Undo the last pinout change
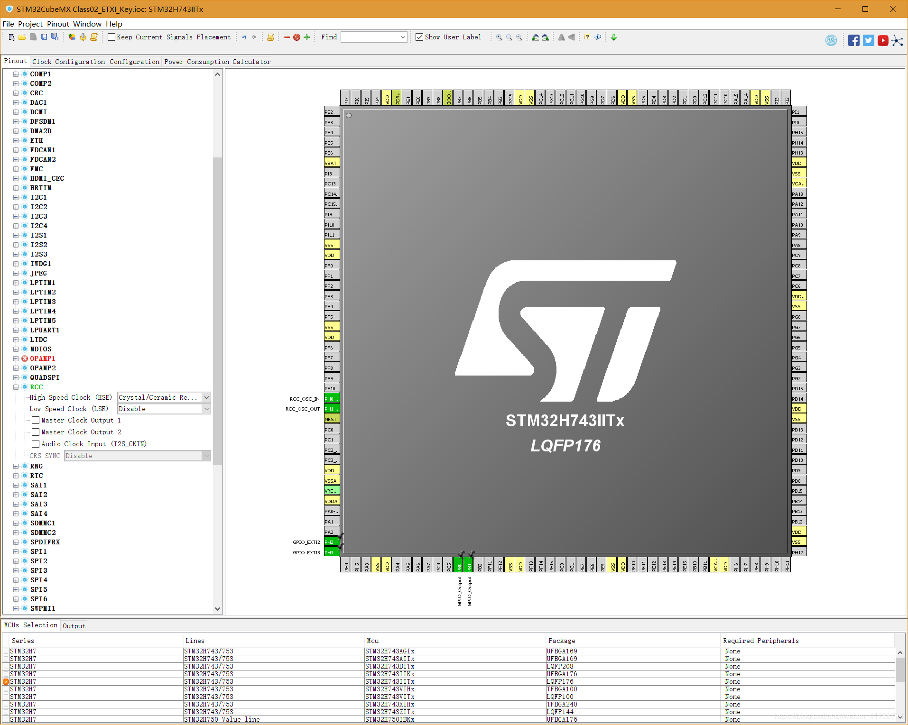This screenshot has height=725, width=908. (x=244, y=37)
